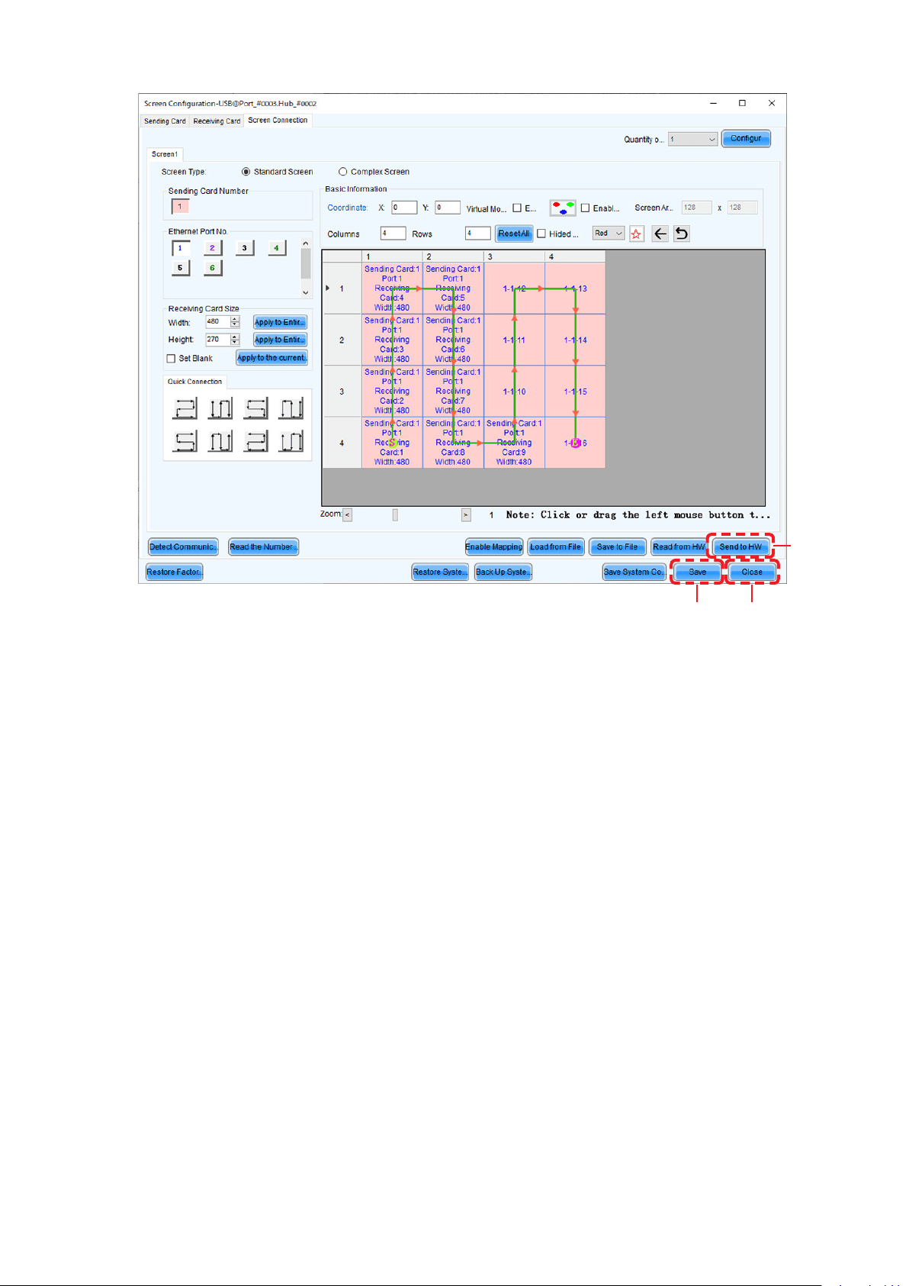
Task: Click the Close button at bottom right
Action: (x=752, y=572)
